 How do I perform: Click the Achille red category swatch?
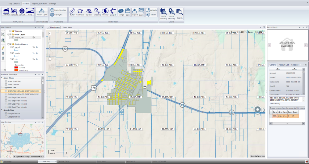click(16, 67)
